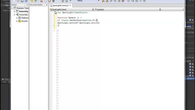
Task: Click the Document Outline panel title
Action: pos(36,5)
